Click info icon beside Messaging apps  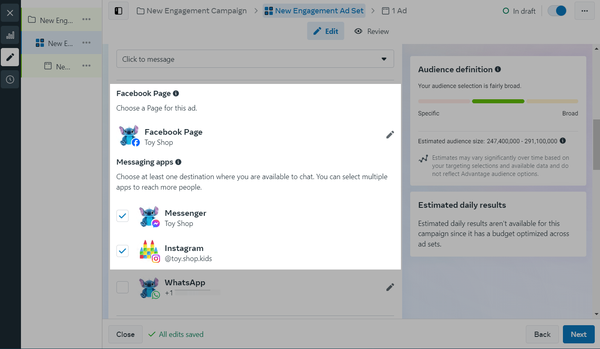click(x=179, y=162)
